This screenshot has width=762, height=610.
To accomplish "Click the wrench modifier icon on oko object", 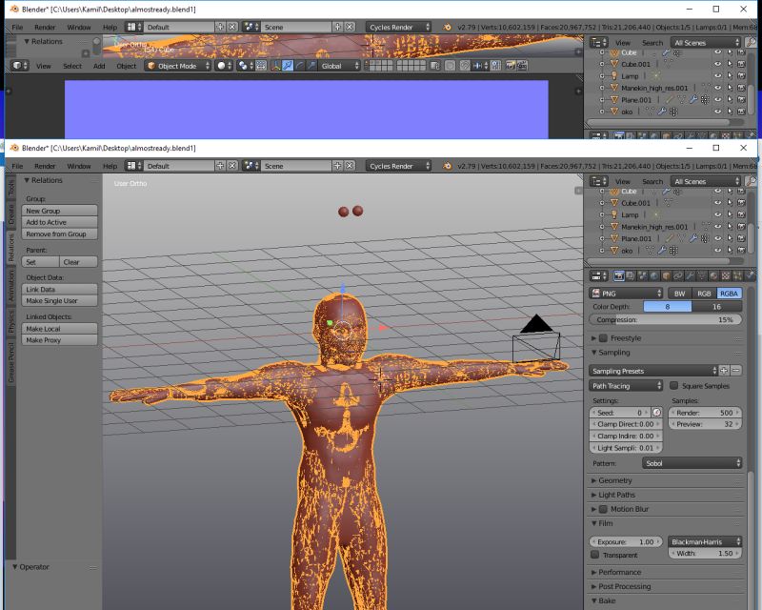I will pos(661,250).
